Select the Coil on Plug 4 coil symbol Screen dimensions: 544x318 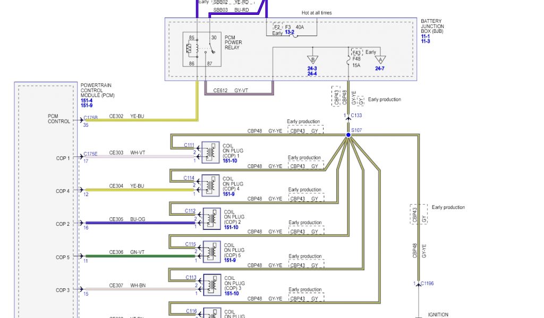[211, 185]
